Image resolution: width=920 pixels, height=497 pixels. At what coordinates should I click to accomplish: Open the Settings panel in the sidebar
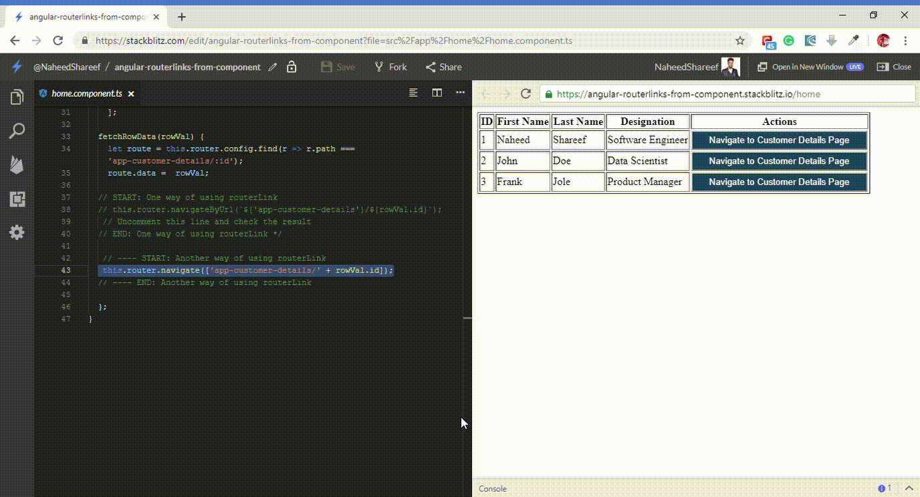17,232
